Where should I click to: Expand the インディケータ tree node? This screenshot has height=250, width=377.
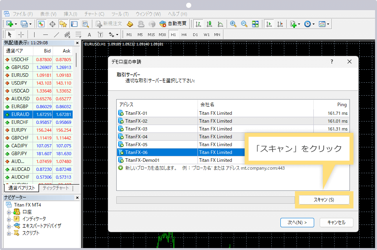[x=9, y=219]
